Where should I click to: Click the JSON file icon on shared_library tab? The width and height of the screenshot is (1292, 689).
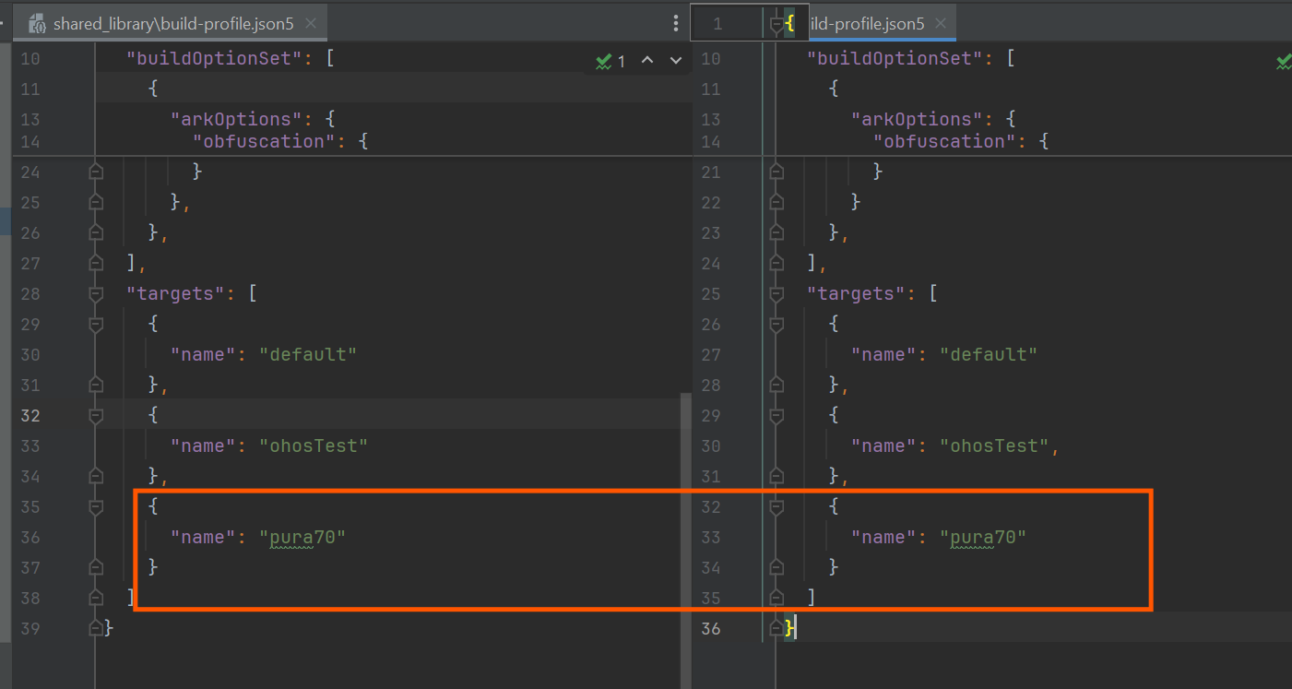pos(38,25)
